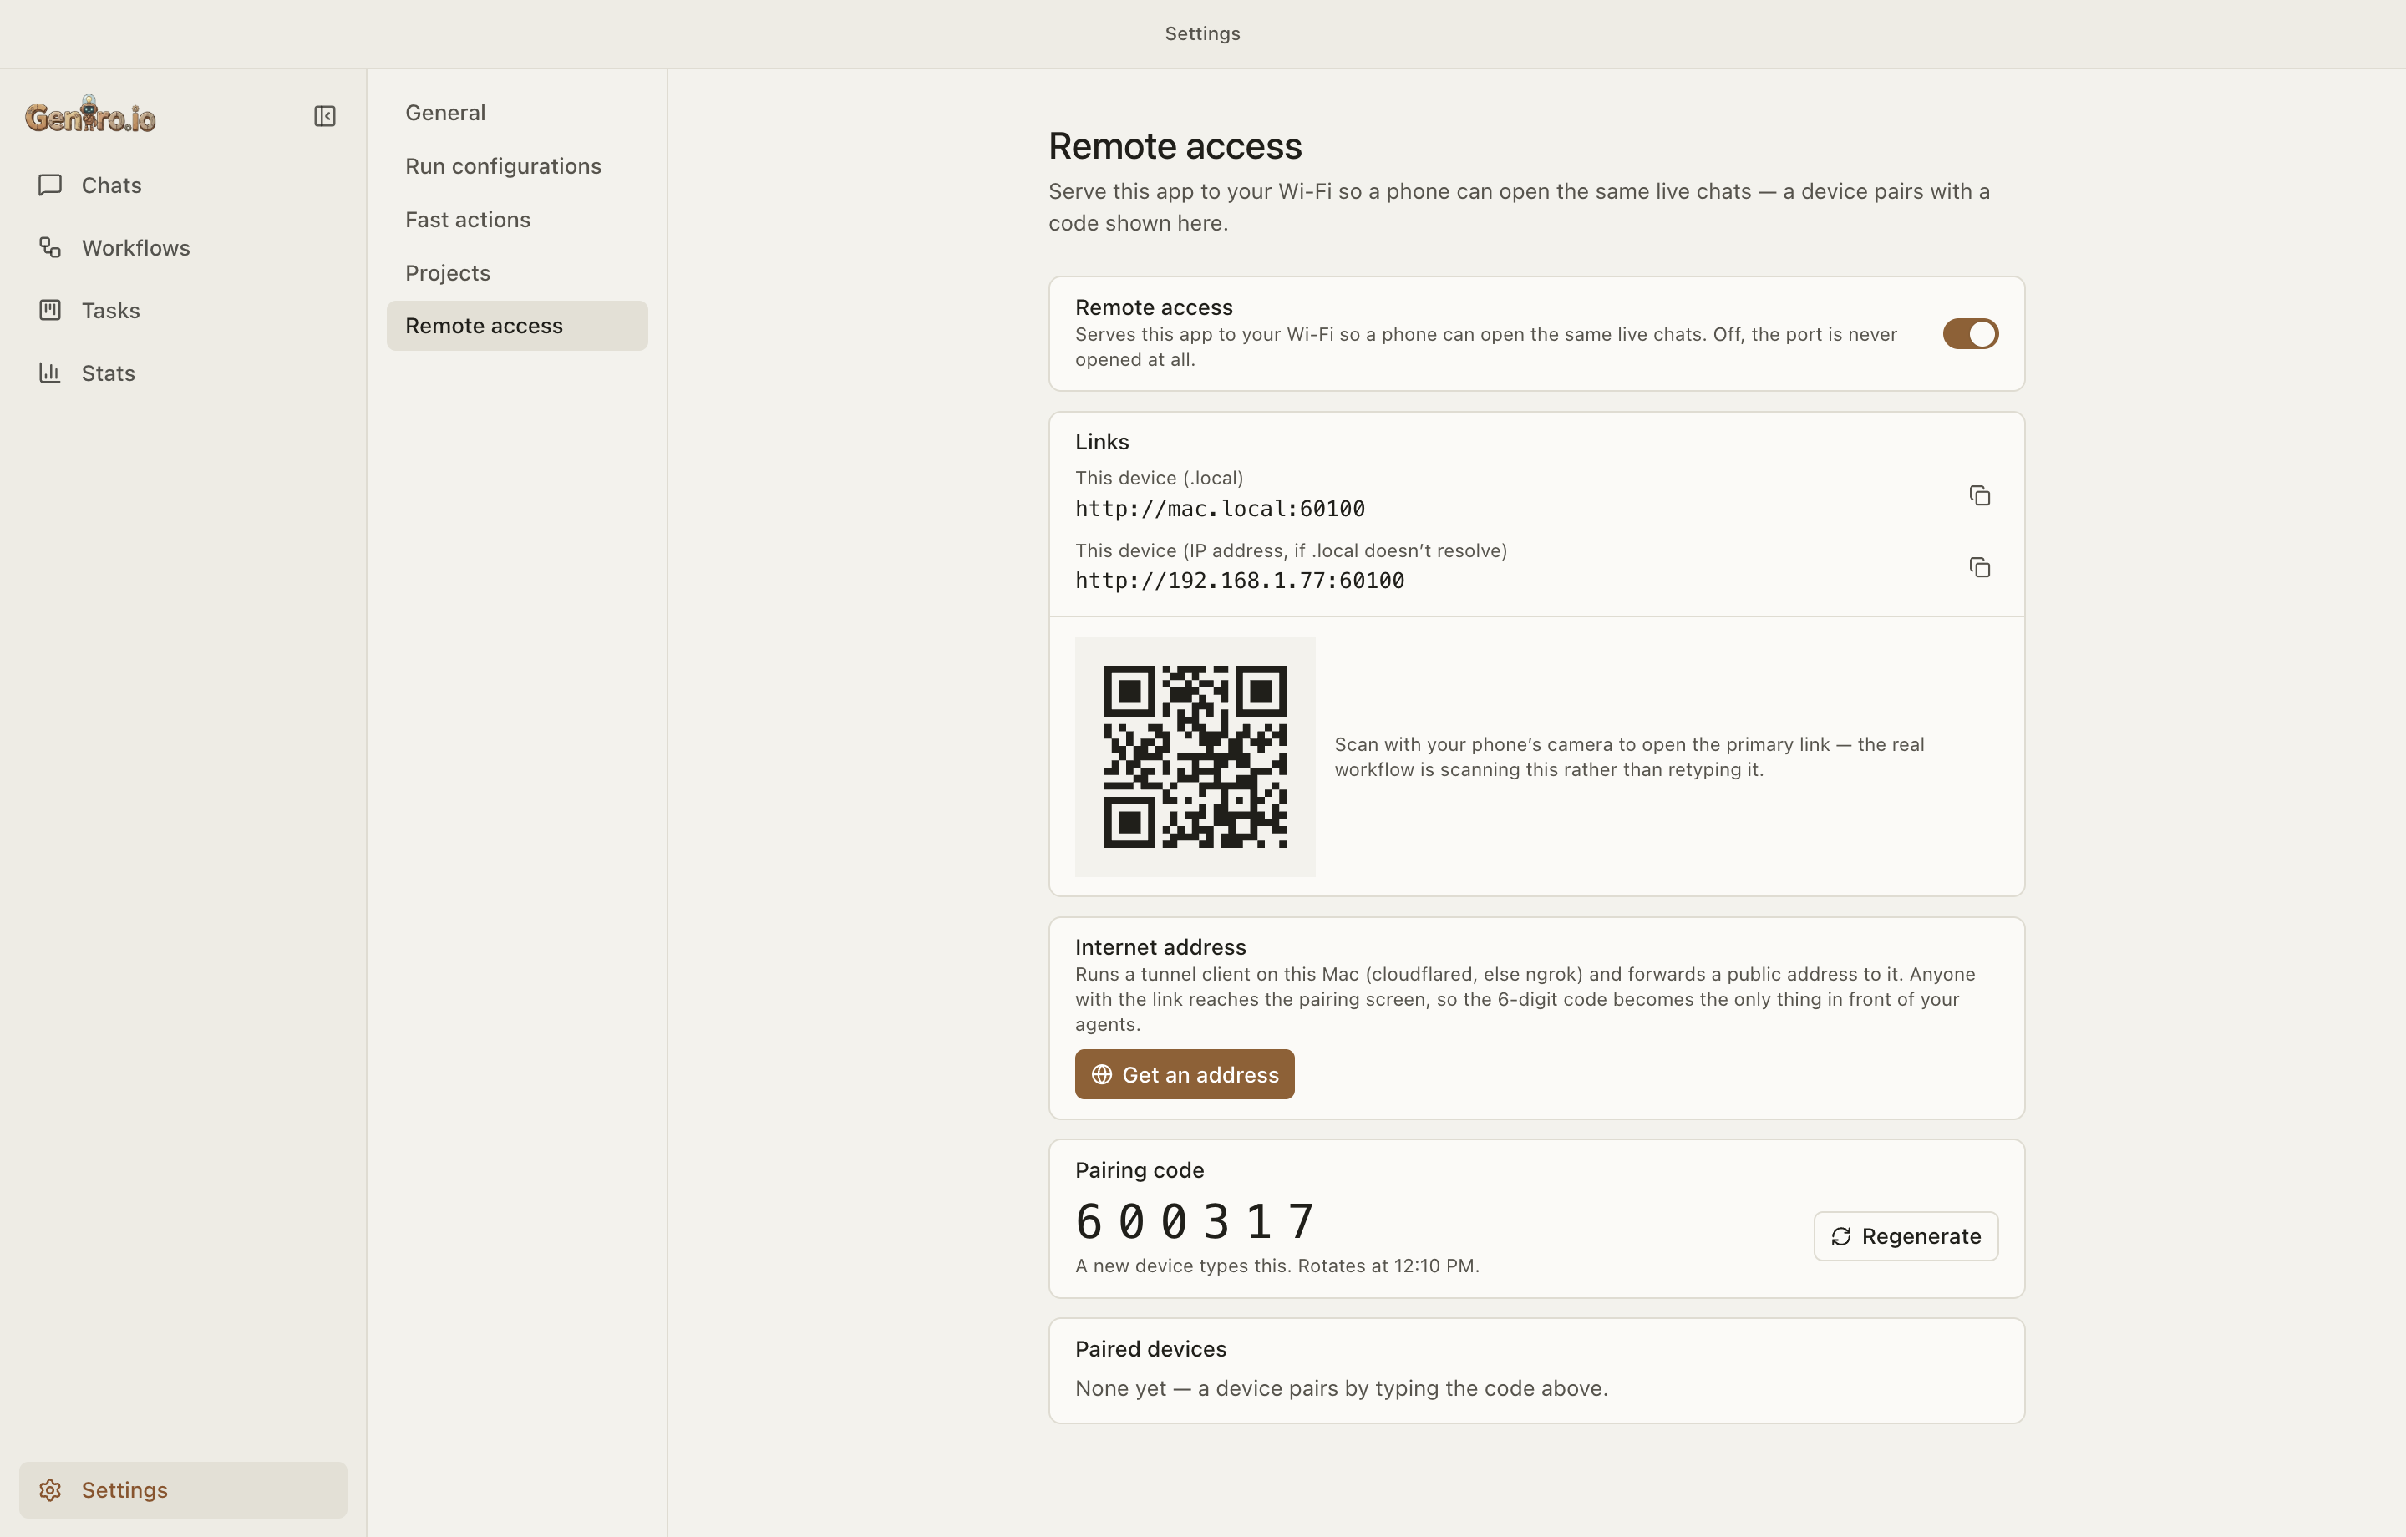Open the Chats section

click(183, 185)
